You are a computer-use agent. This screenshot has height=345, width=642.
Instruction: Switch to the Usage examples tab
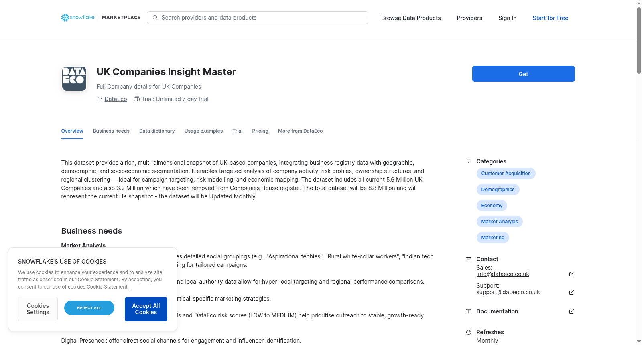(203, 131)
